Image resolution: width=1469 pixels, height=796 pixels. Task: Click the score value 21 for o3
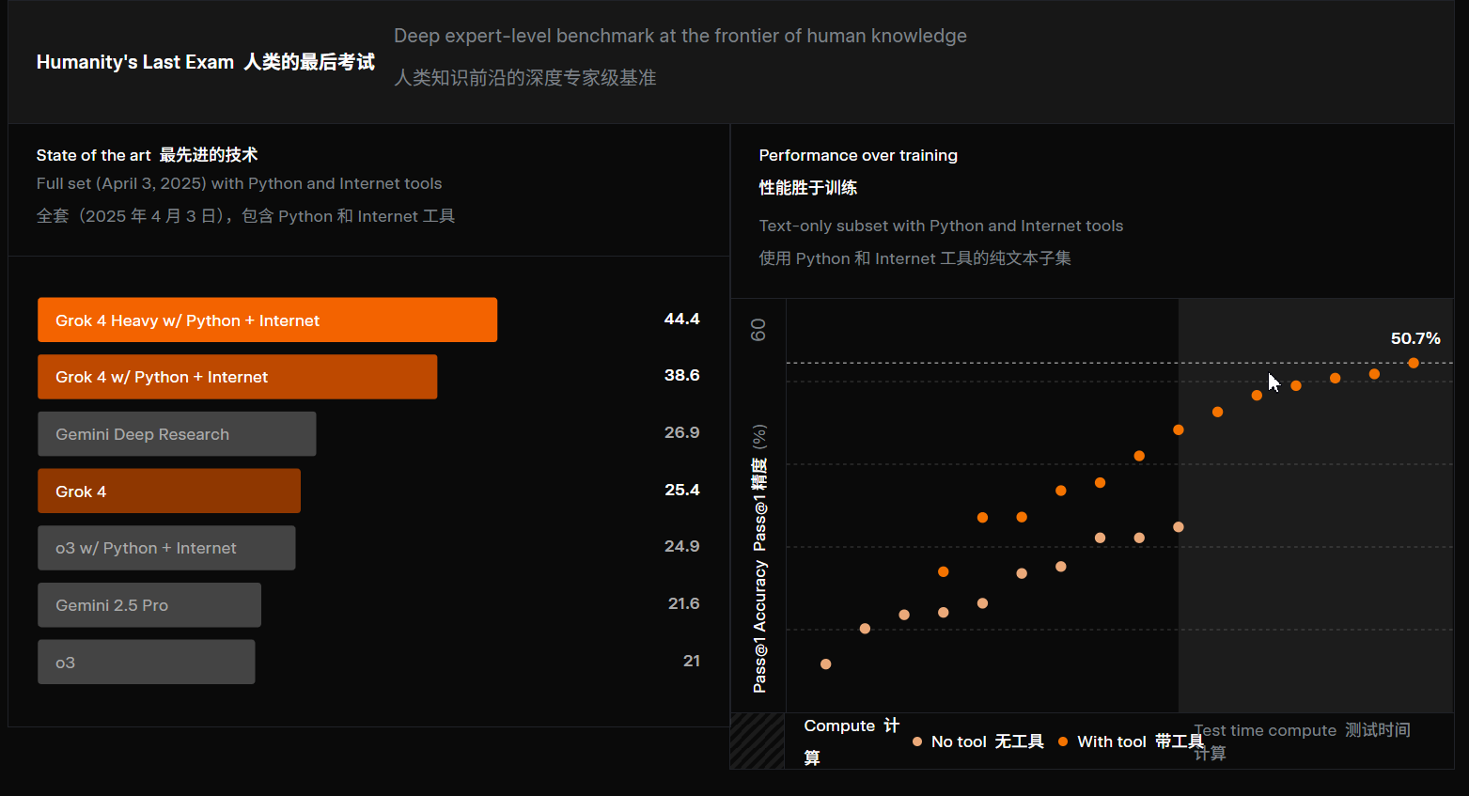click(x=691, y=661)
